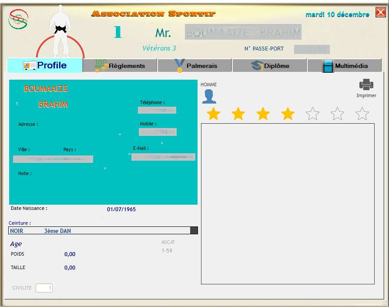The width and height of the screenshot is (389, 307).
Task: Click the association logo in top-left corner
Action: tap(18, 19)
